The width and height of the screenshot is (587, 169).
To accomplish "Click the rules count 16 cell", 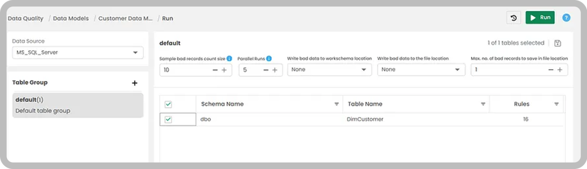I will click(x=526, y=119).
